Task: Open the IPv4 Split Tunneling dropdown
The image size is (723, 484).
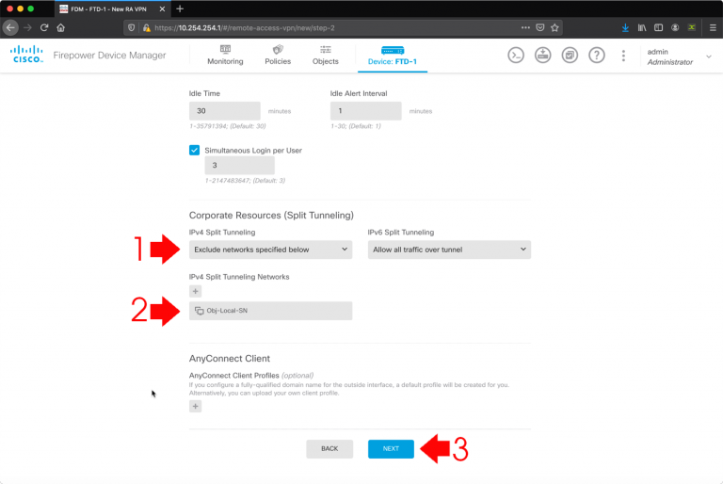Action: (271, 250)
